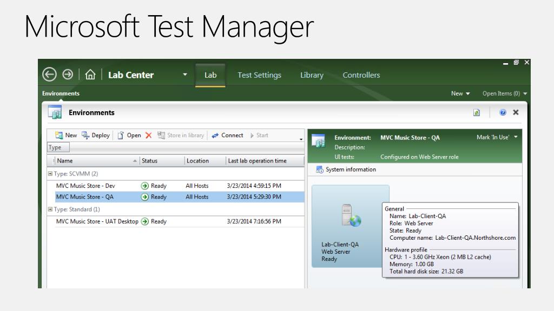Switch to the Lab tab
The image size is (554, 311).
coord(210,75)
